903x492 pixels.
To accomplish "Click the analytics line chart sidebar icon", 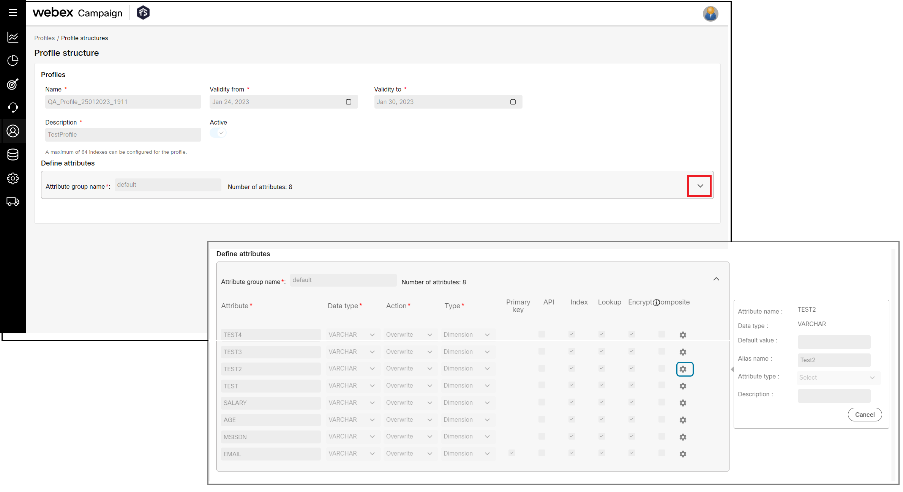I will click(13, 37).
